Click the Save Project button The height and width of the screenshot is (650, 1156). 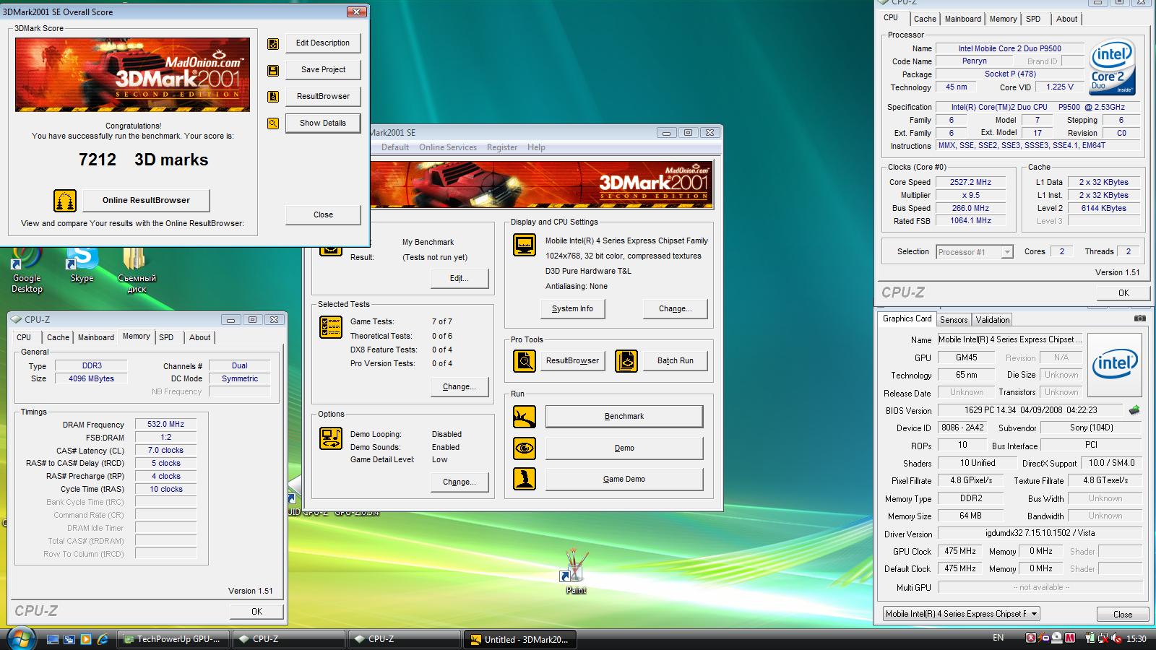(323, 70)
